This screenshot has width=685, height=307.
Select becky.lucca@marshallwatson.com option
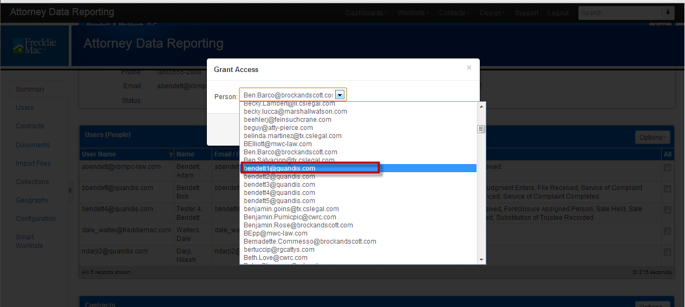[x=358, y=112]
